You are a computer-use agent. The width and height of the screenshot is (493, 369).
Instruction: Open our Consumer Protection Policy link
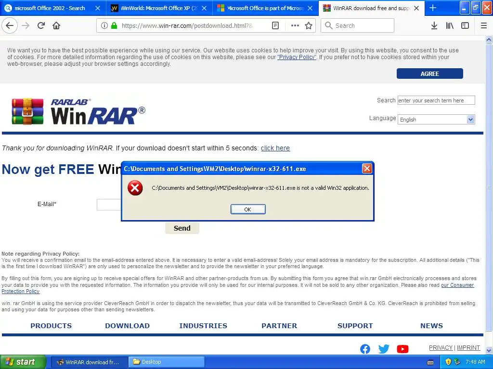point(457,285)
